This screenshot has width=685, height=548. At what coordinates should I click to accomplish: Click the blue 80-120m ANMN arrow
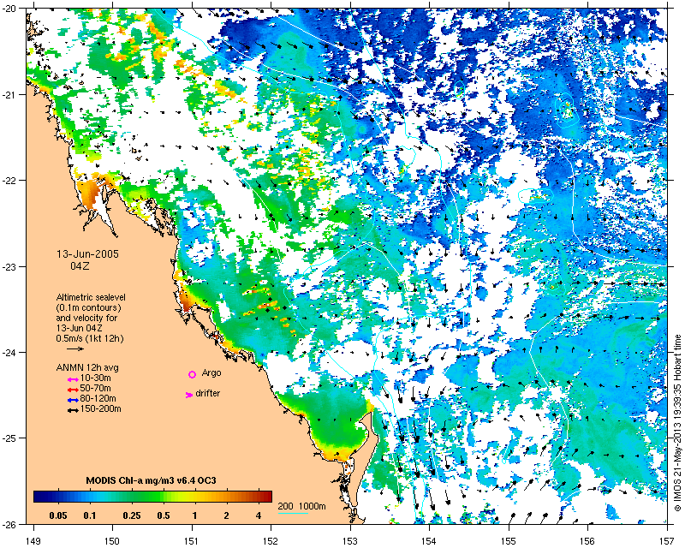73,400
